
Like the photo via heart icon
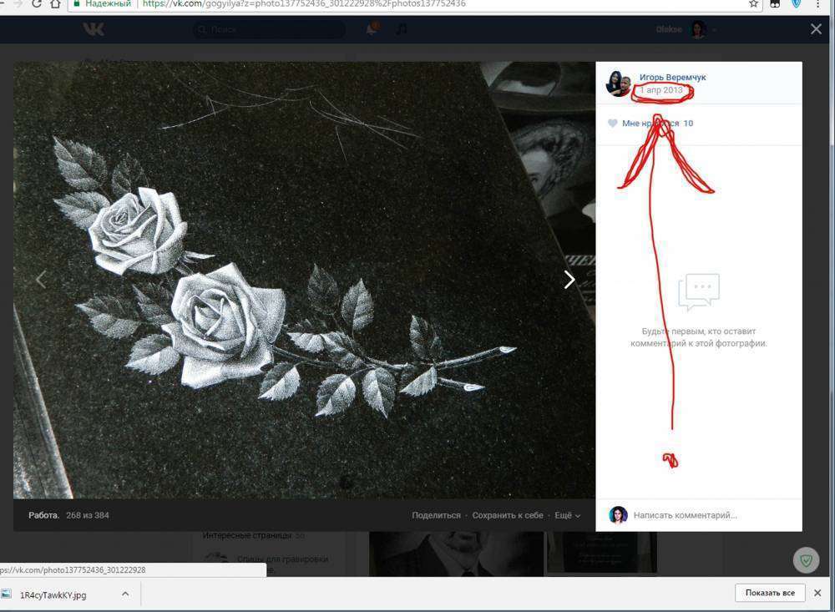[x=612, y=124]
